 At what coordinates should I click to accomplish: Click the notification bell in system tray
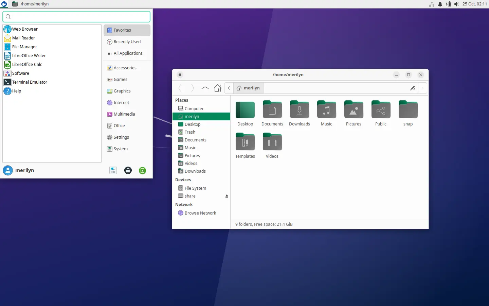(x=440, y=4)
